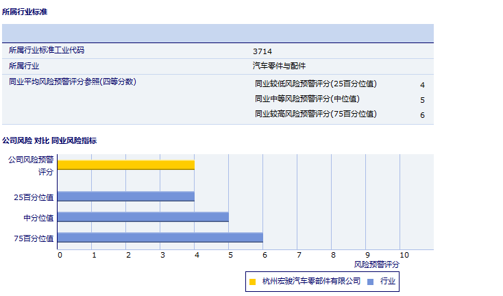Click the yellow legend swatch for 杭州宏骏汽车零部件有限公司
The height and width of the screenshot is (296, 503).
click(x=253, y=281)
